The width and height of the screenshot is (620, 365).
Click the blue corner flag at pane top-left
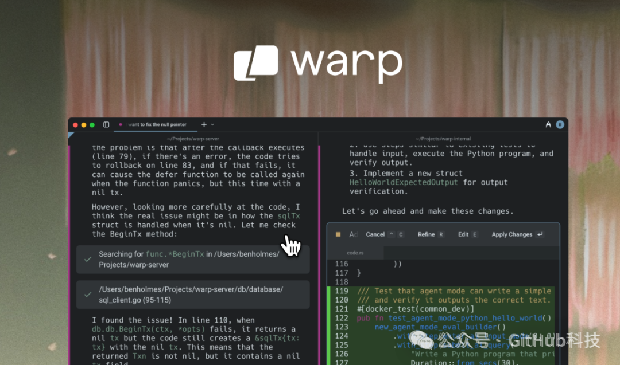tap(71, 135)
